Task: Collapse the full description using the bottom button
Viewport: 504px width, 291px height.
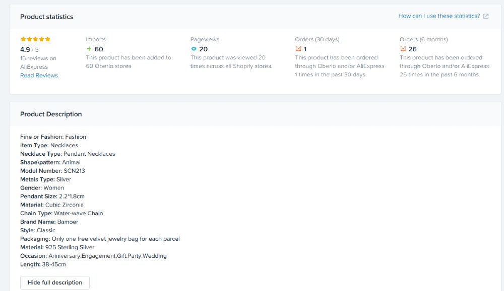Action: (x=54, y=282)
